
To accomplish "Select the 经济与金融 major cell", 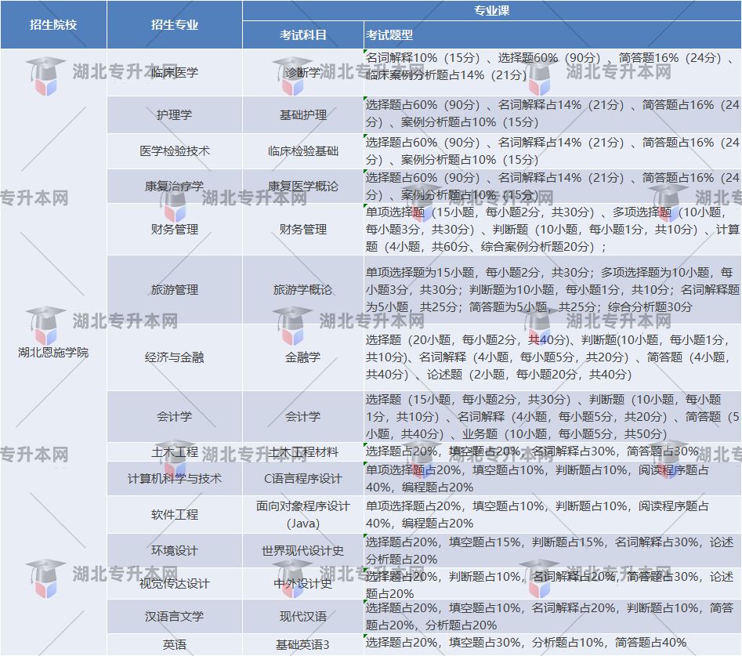I will tap(175, 357).
